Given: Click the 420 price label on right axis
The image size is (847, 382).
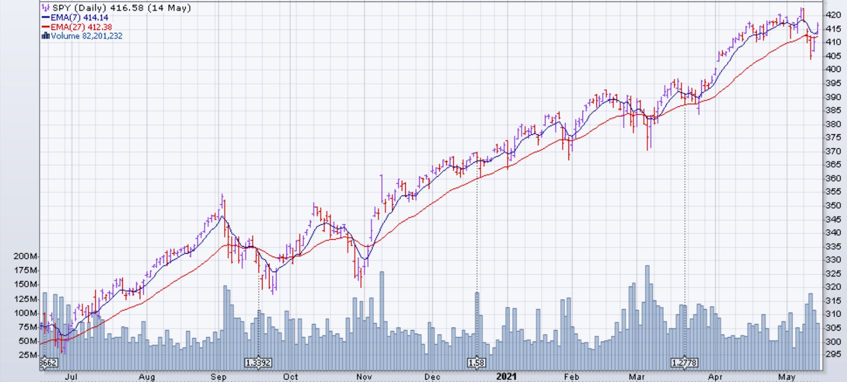Looking at the screenshot, I should (x=833, y=15).
